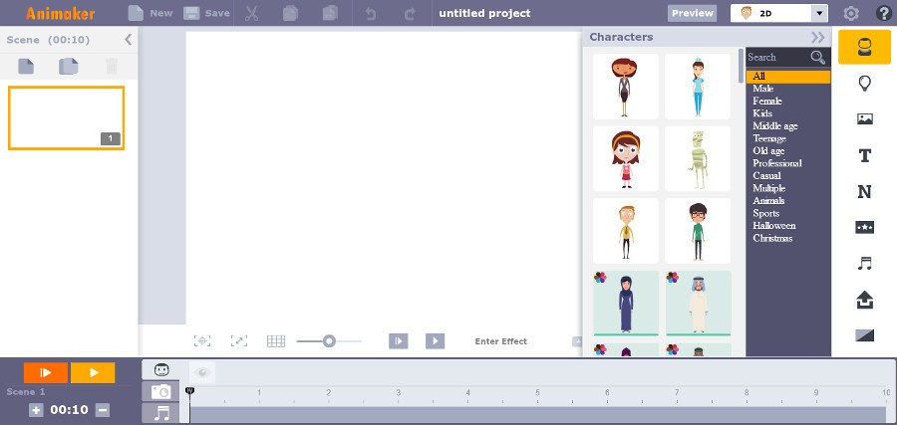Select the Teenage category filter
The image size is (897, 425).
[769, 138]
